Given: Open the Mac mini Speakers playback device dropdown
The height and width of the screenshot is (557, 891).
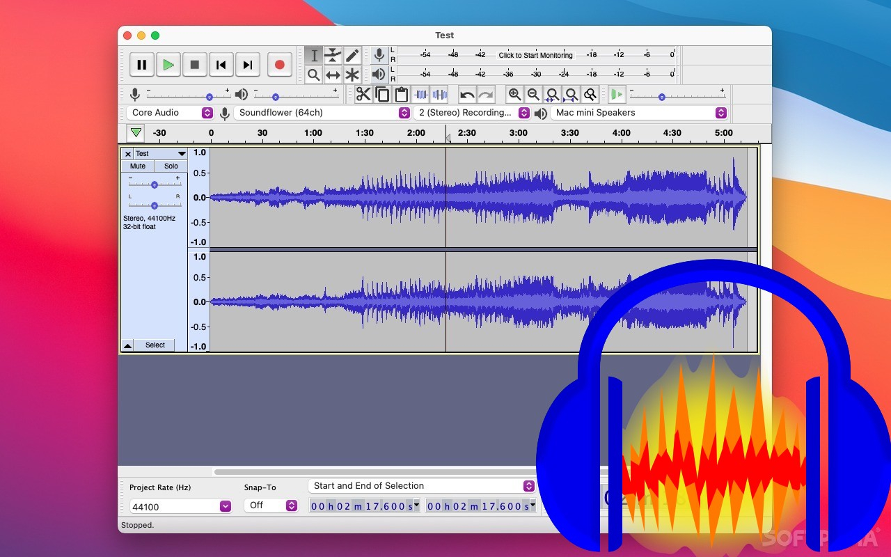Looking at the screenshot, I should point(720,112).
